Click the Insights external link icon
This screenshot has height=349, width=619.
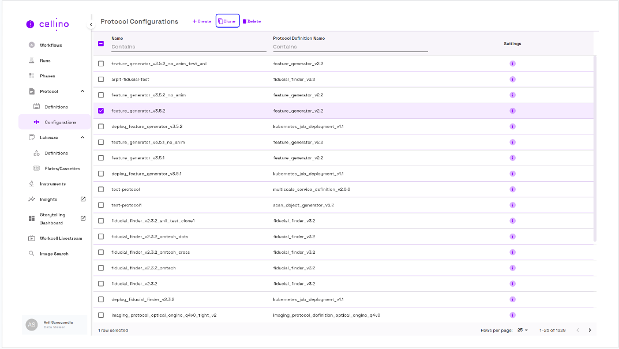(82, 199)
